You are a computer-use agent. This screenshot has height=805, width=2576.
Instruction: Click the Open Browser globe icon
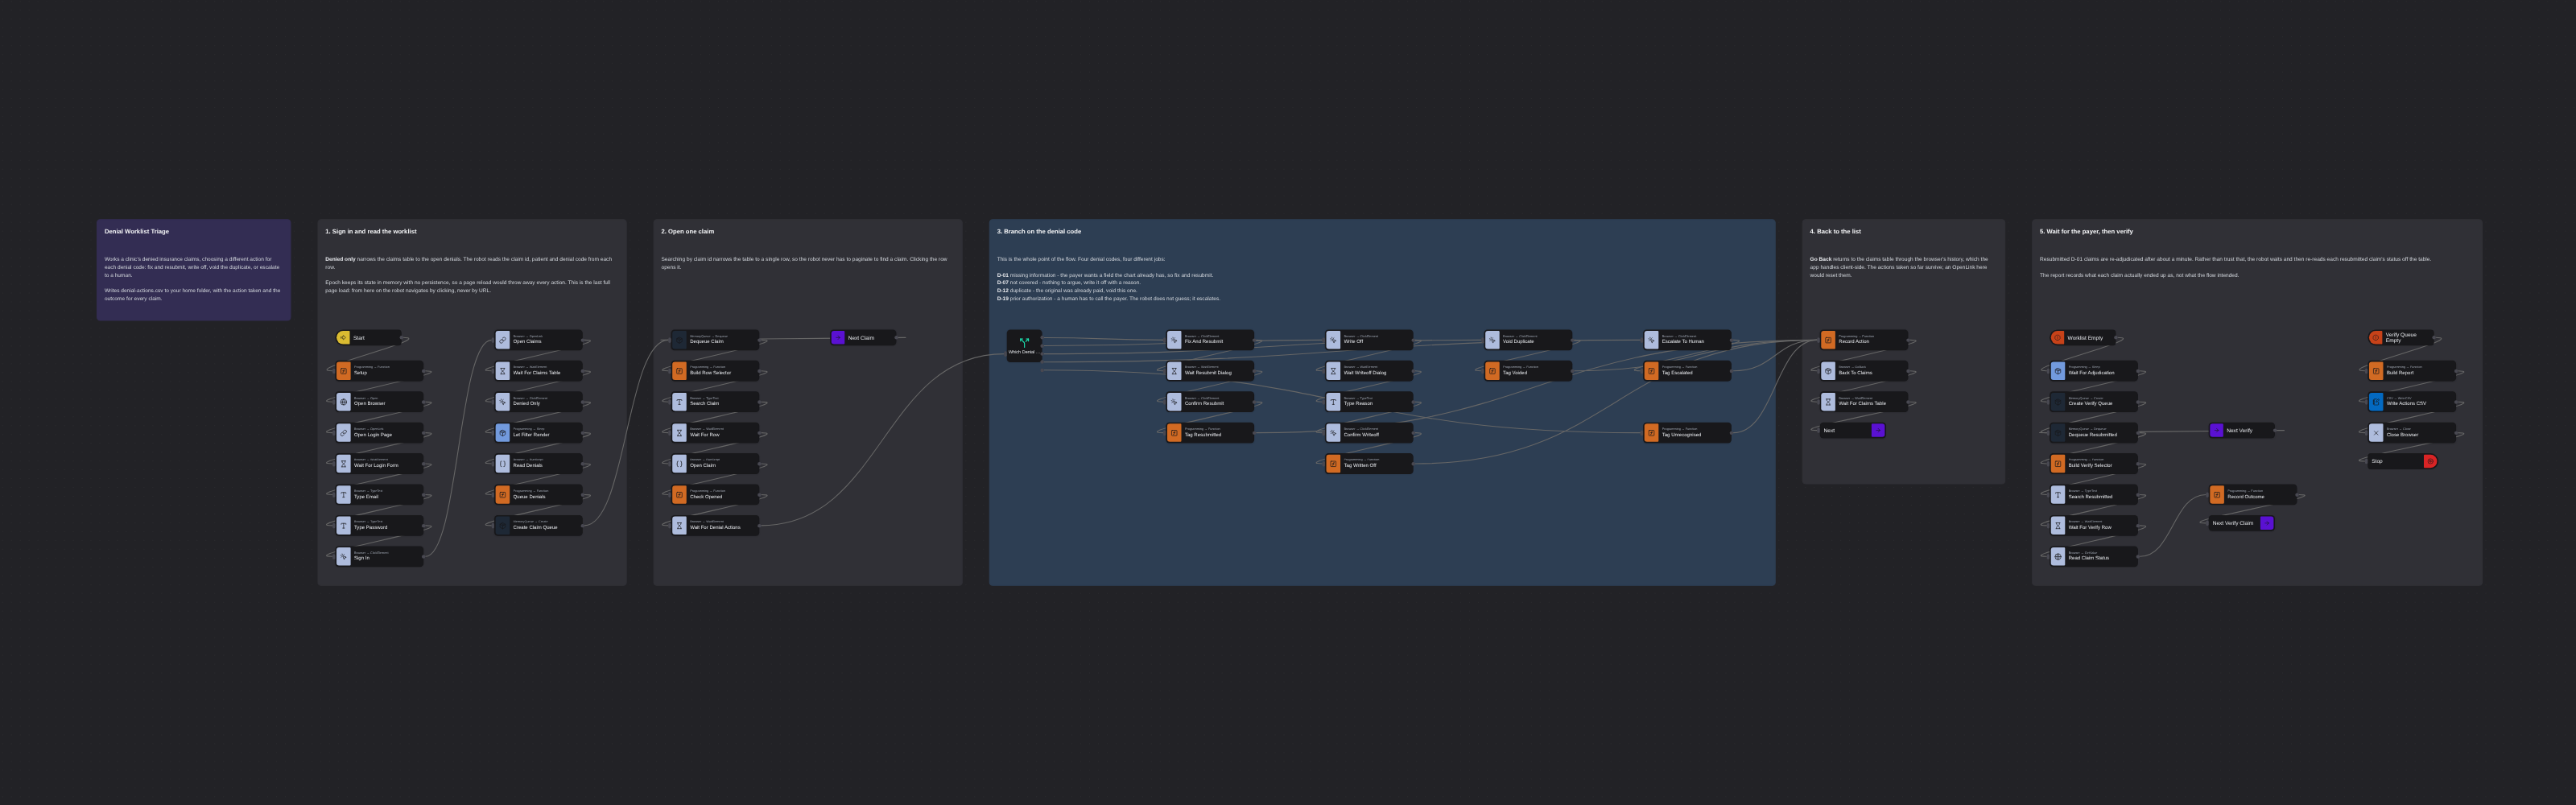click(x=344, y=402)
